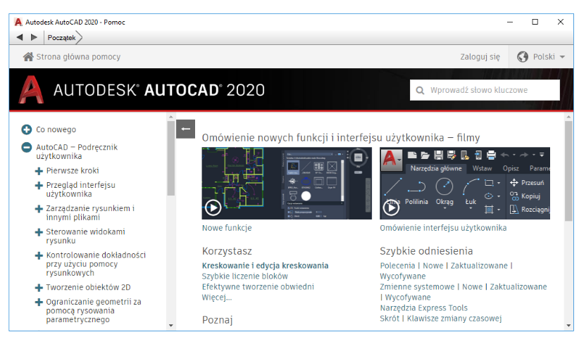Click the Nowe funkcje video thumbnail

pos(287,183)
